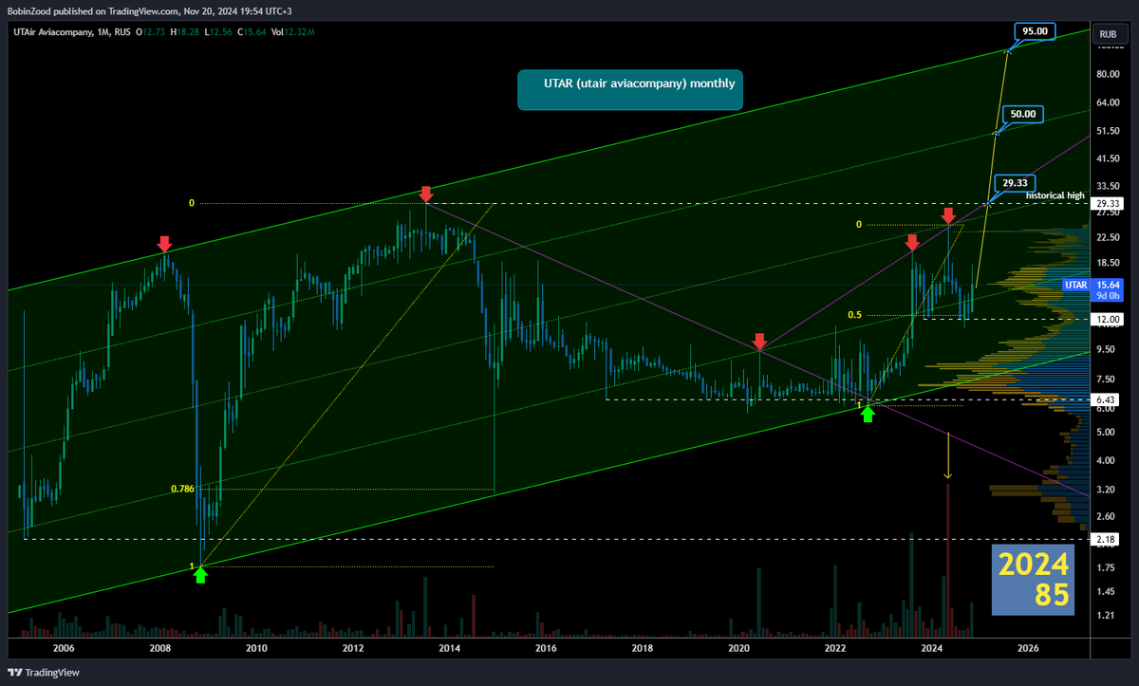Open the RUB currency selector

[1107, 33]
